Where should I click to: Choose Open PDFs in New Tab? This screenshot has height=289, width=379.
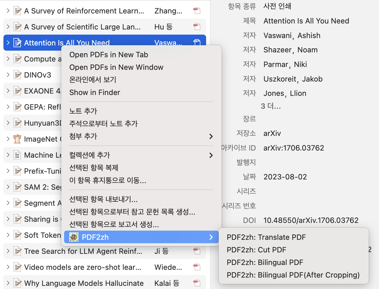click(108, 55)
